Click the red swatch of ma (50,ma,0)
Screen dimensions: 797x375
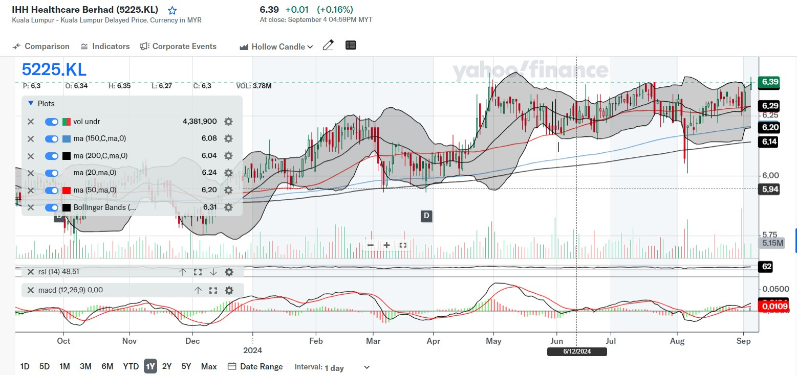tap(67, 190)
